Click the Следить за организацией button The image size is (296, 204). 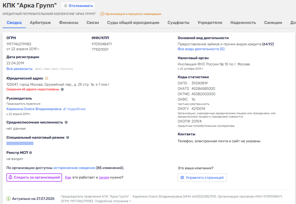[34, 178]
